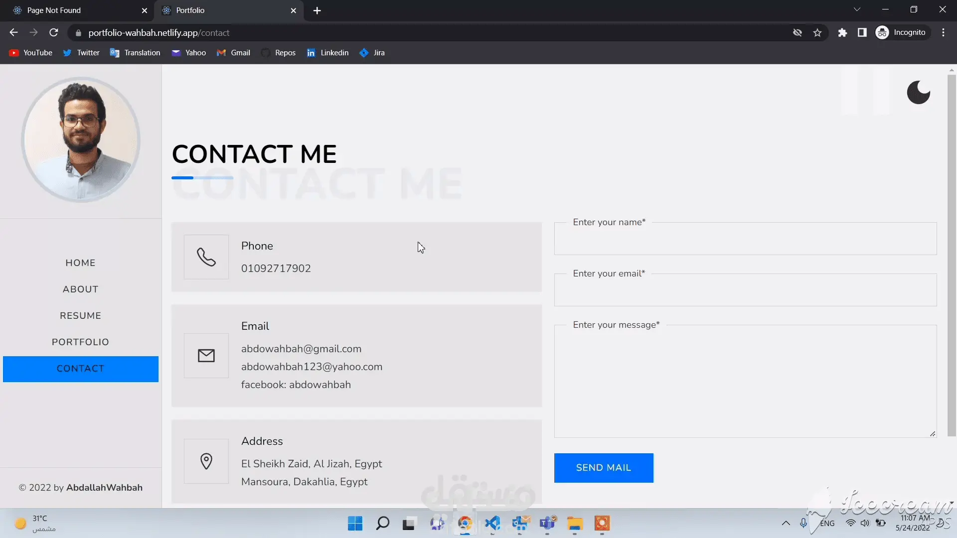
Task: Show hidden system tray icons
Action: pyautogui.click(x=786, y=523)
